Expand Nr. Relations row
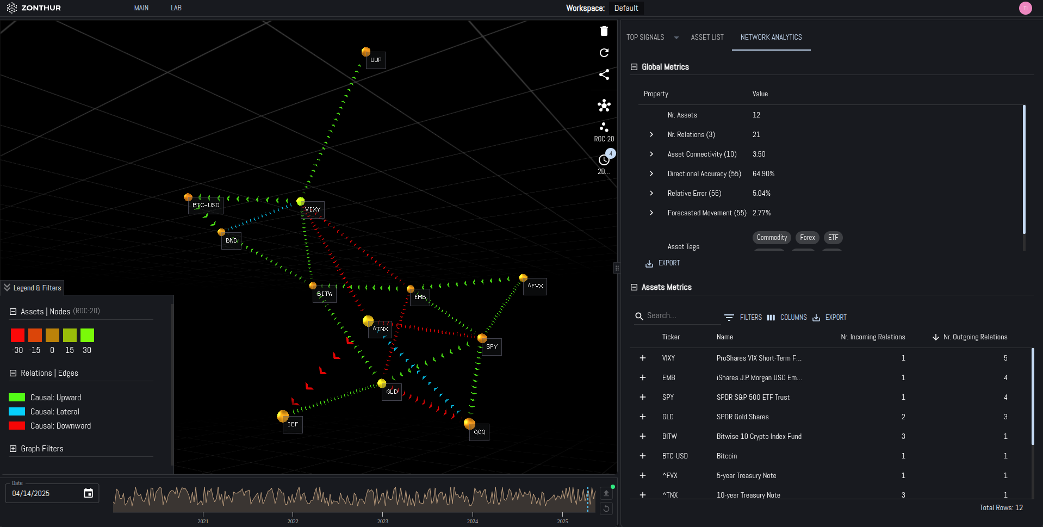 [651, 134]
